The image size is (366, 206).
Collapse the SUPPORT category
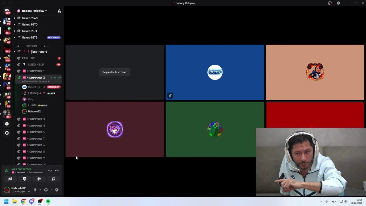point(33,46)
